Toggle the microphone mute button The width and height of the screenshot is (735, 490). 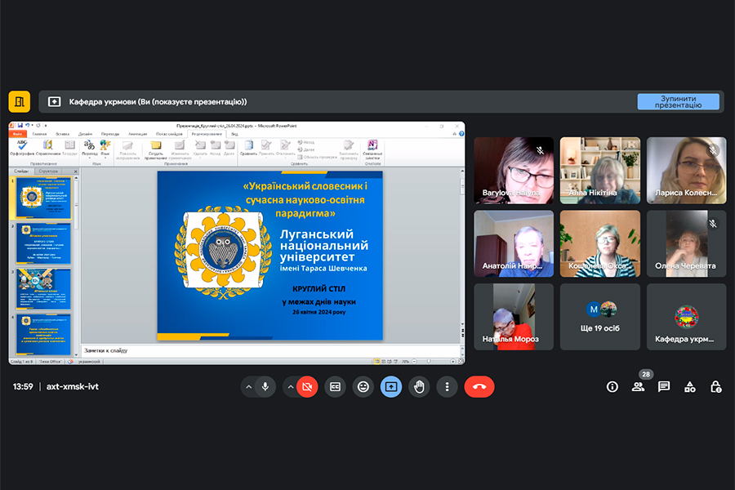point(265,386)
